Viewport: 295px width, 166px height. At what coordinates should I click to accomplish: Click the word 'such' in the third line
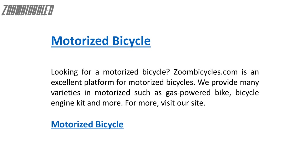point(142,93)
